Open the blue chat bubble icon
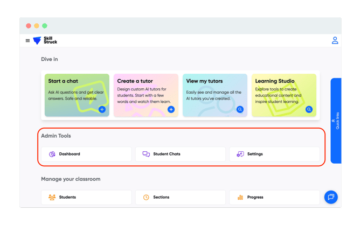 tap(331, 197)
